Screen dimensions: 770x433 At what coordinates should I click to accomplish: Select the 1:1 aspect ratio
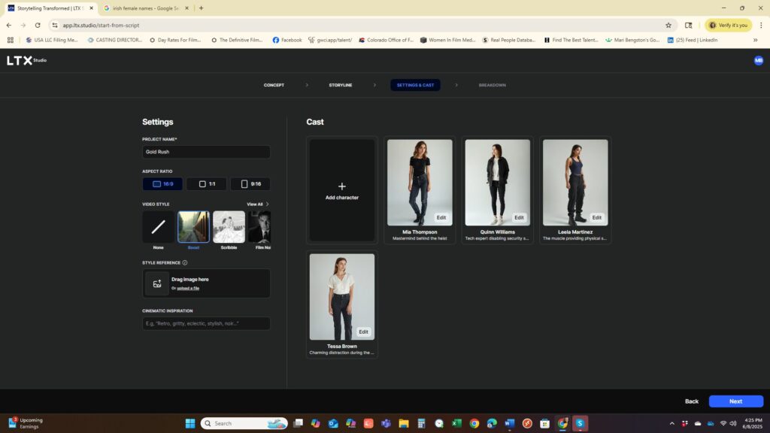point(206,184)
